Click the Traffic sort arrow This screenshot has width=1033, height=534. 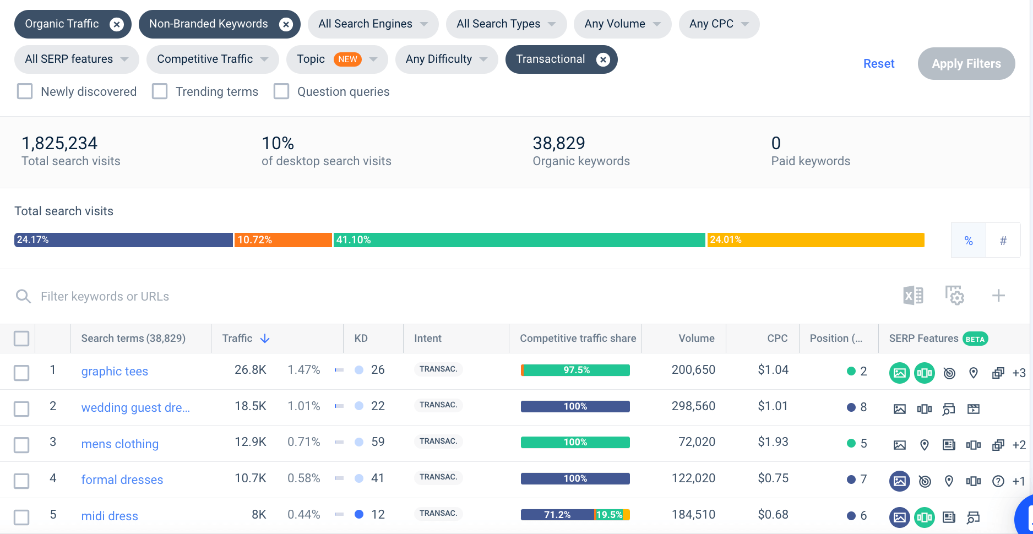265,339
